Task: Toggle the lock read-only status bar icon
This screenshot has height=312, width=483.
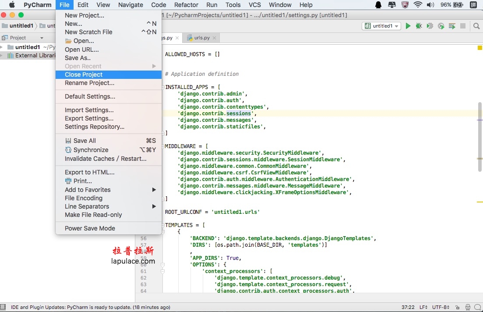Action: 458,307
